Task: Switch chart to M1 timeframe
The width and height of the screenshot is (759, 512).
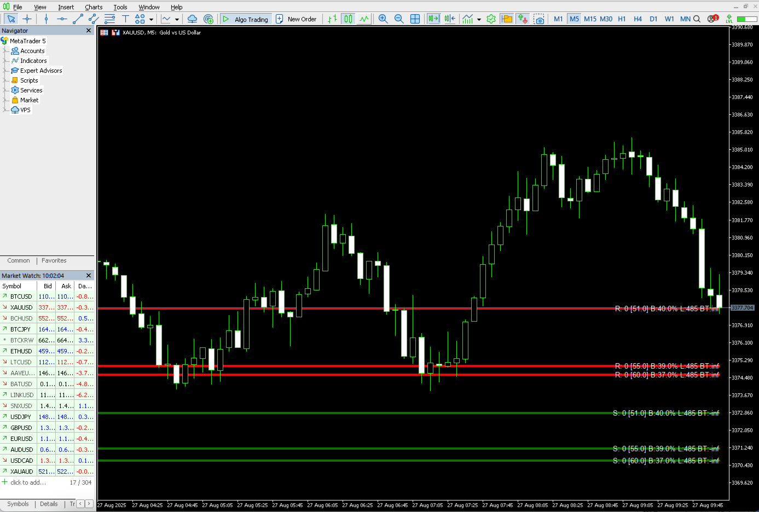Action: tap(558, 19)
